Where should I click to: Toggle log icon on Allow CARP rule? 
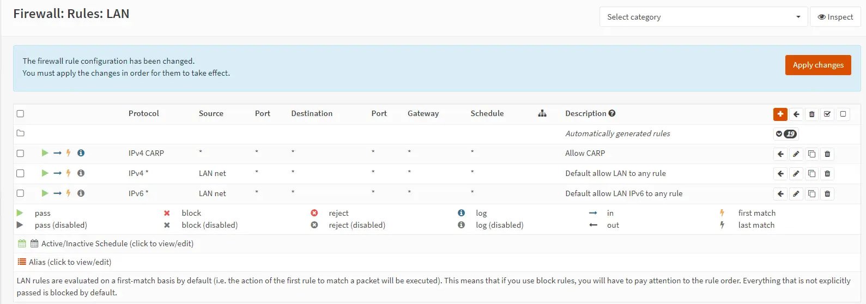click(81, 153)
